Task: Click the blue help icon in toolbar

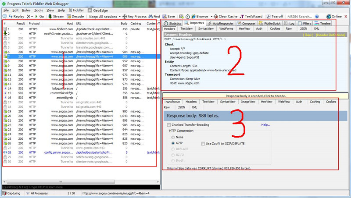Action: point(317,17)
